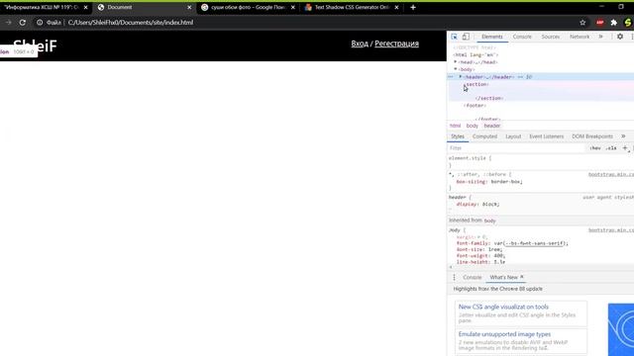Screen dimensions: 634x356
Task: Switch to the суши обои фото Google tab
Action: click(x=248, y=7)
